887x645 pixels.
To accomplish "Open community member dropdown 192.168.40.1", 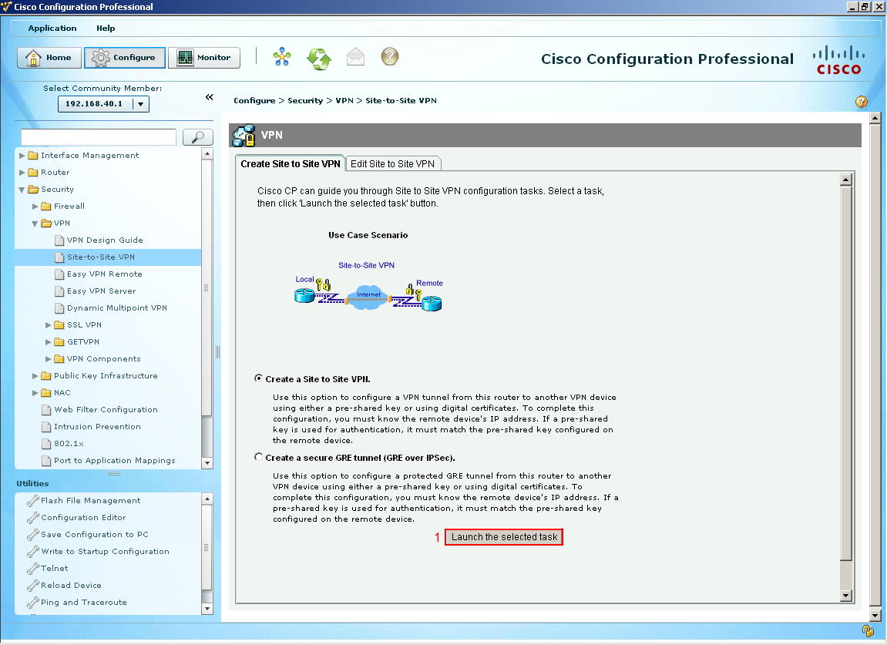I will click(141, 104).
